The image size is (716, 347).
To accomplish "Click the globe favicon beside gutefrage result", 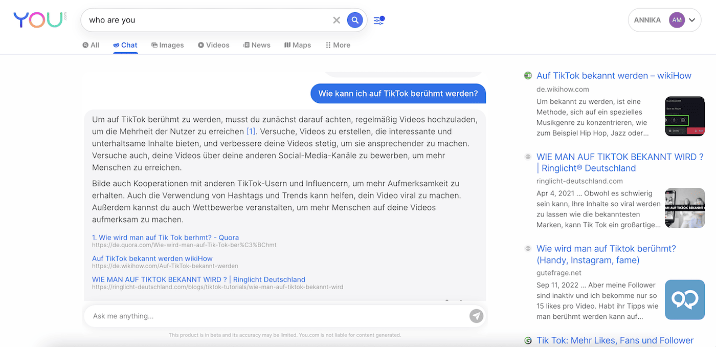I will tap(528, 249).
